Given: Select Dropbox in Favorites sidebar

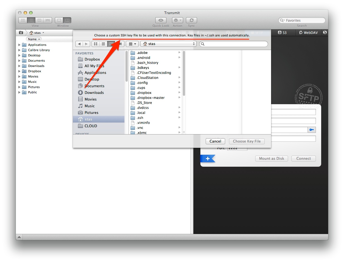Looking at the screenshot, I should [x=92, y=59].
